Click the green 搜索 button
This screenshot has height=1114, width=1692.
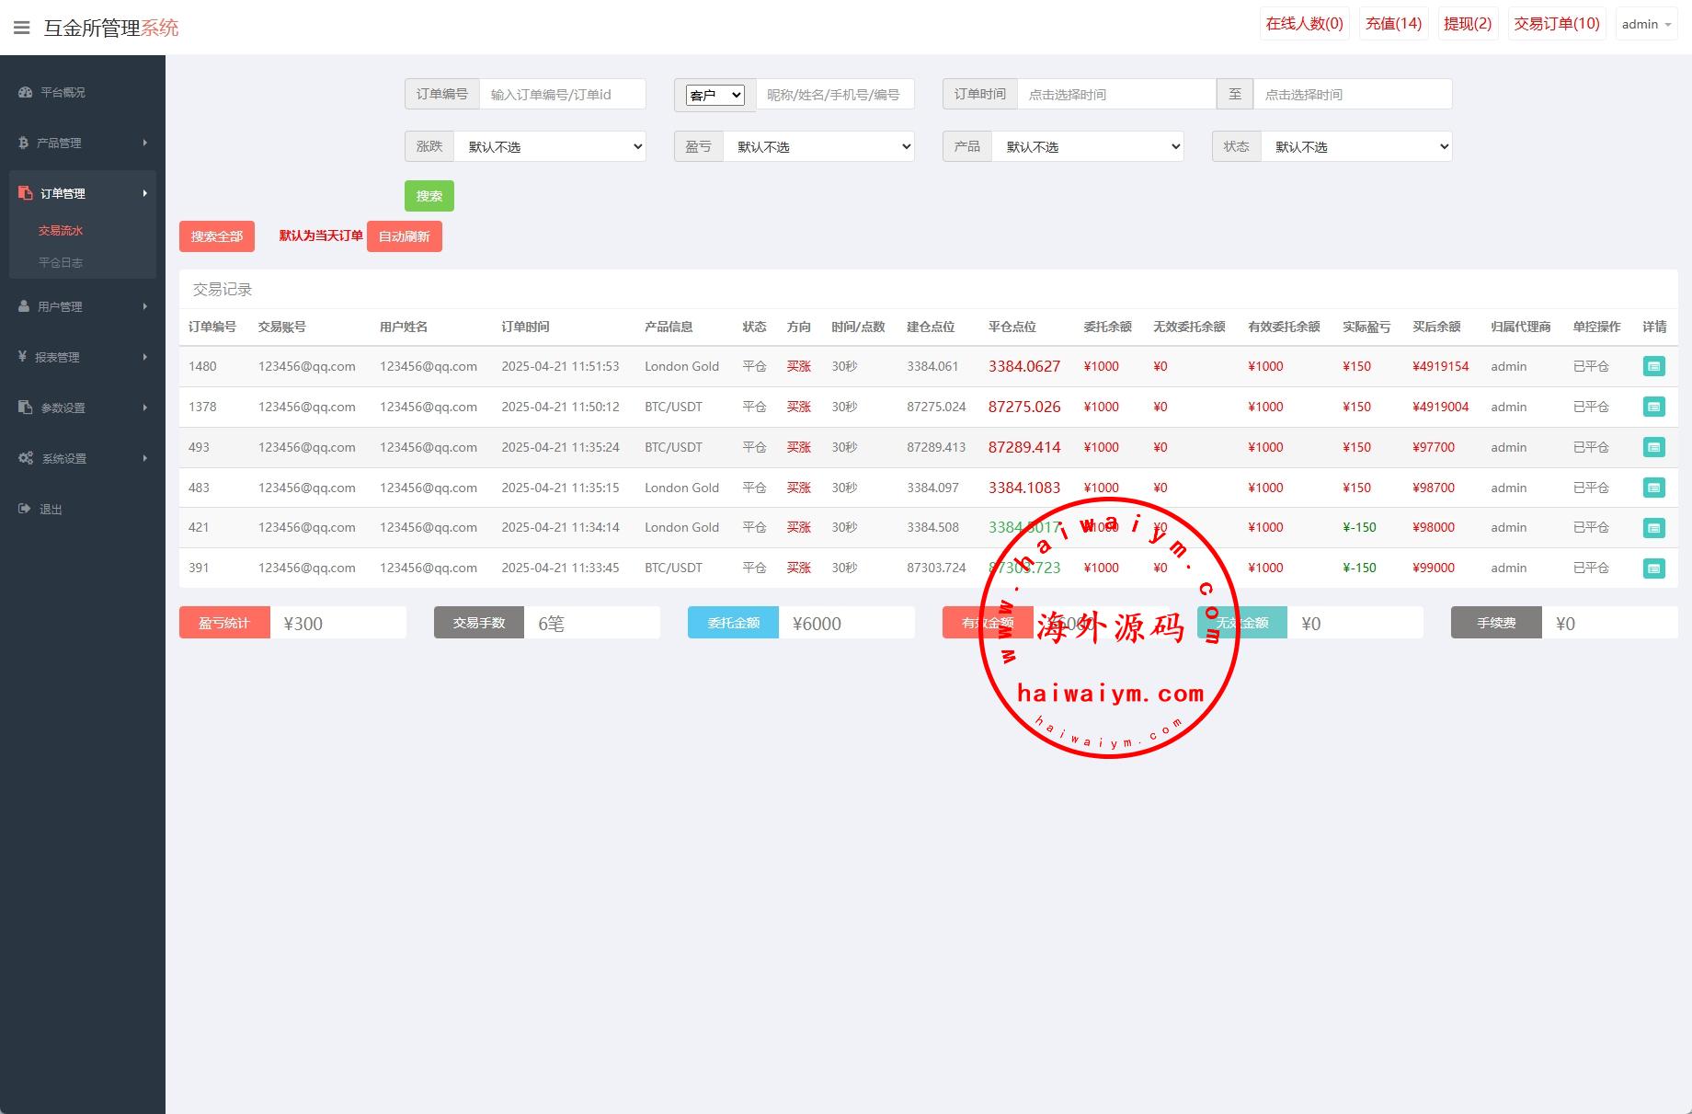pyautogui.click(x=429, y=196)
